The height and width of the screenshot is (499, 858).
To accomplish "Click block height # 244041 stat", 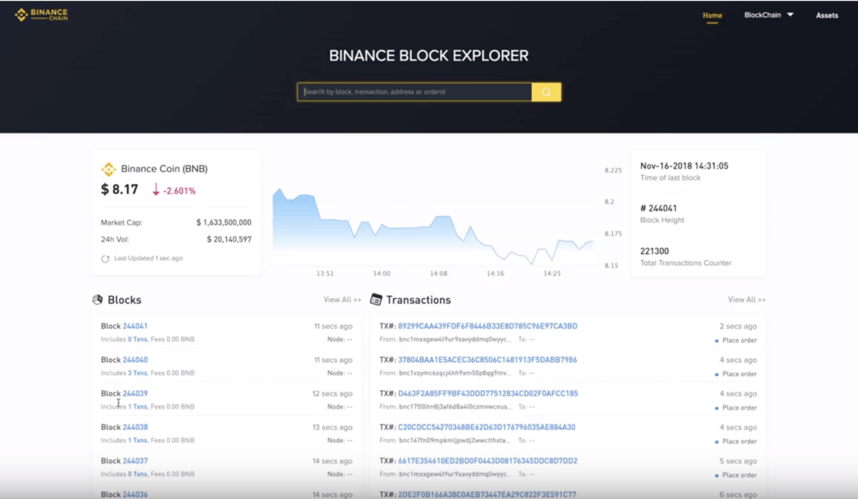I will pos(658,208).
